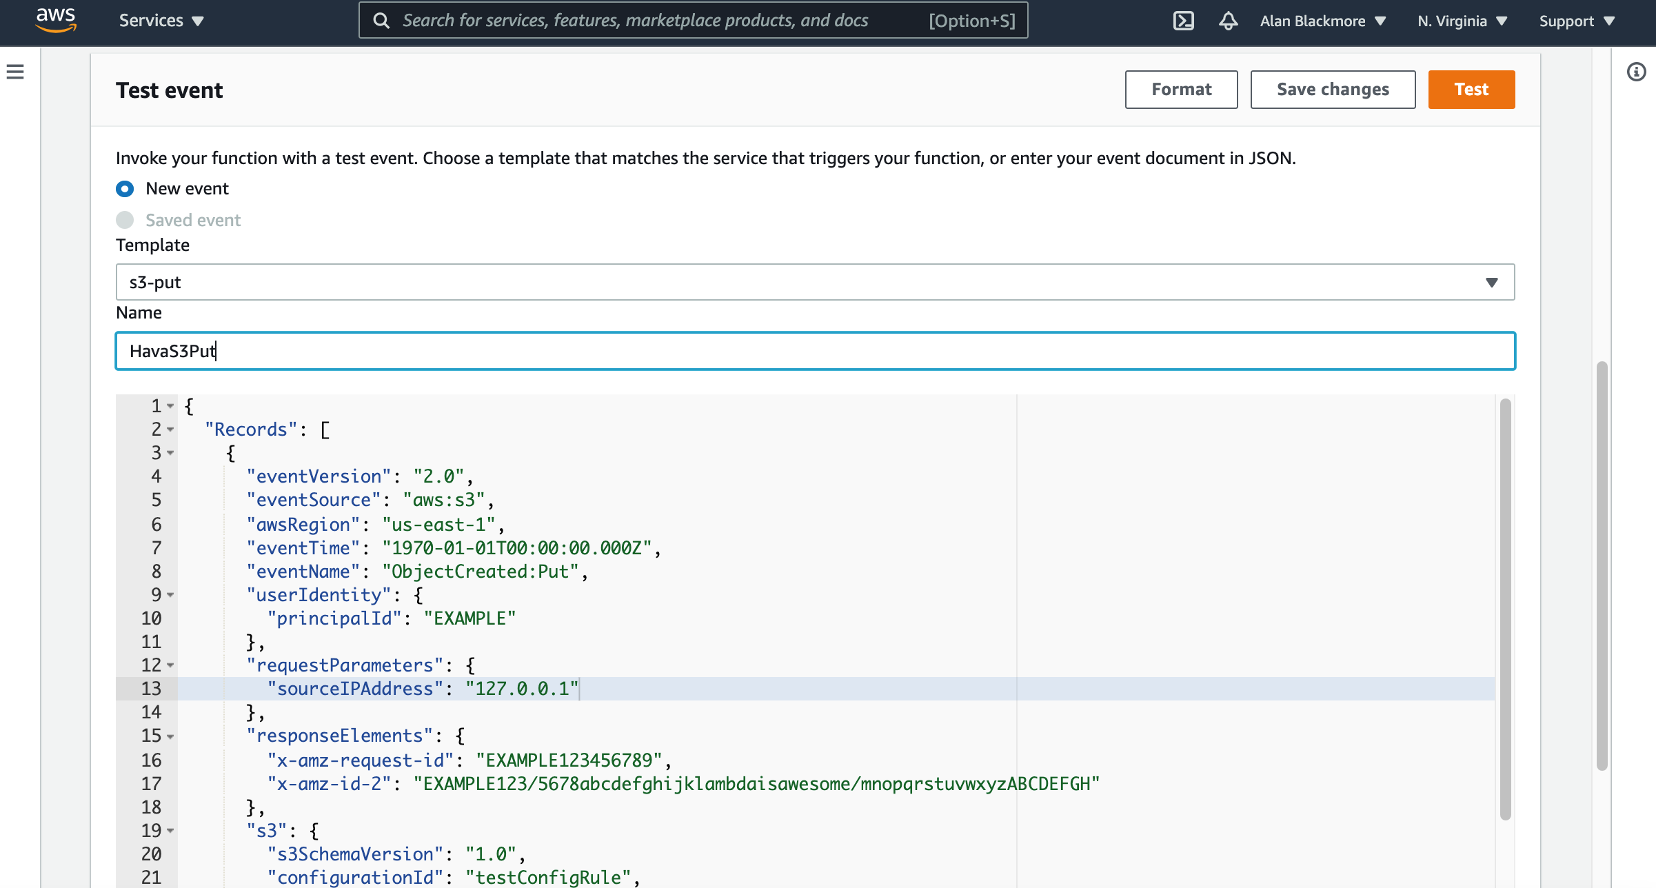Open the Services menu
The width and height of the screenshot is (1656, 888).
(x=161, y=21)
